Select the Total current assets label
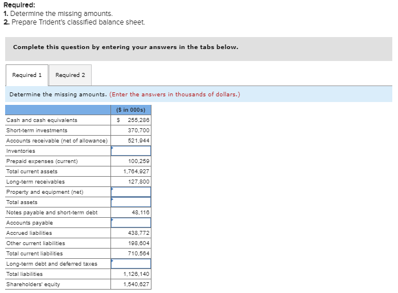The width and height of the screenshot is (398, 293). (x=32, y=172)
